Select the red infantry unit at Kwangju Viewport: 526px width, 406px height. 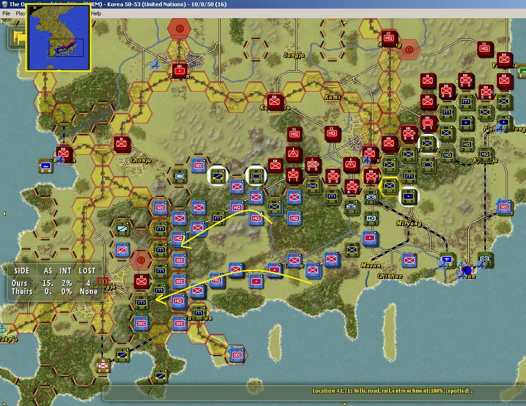click(x=141, y=281)
